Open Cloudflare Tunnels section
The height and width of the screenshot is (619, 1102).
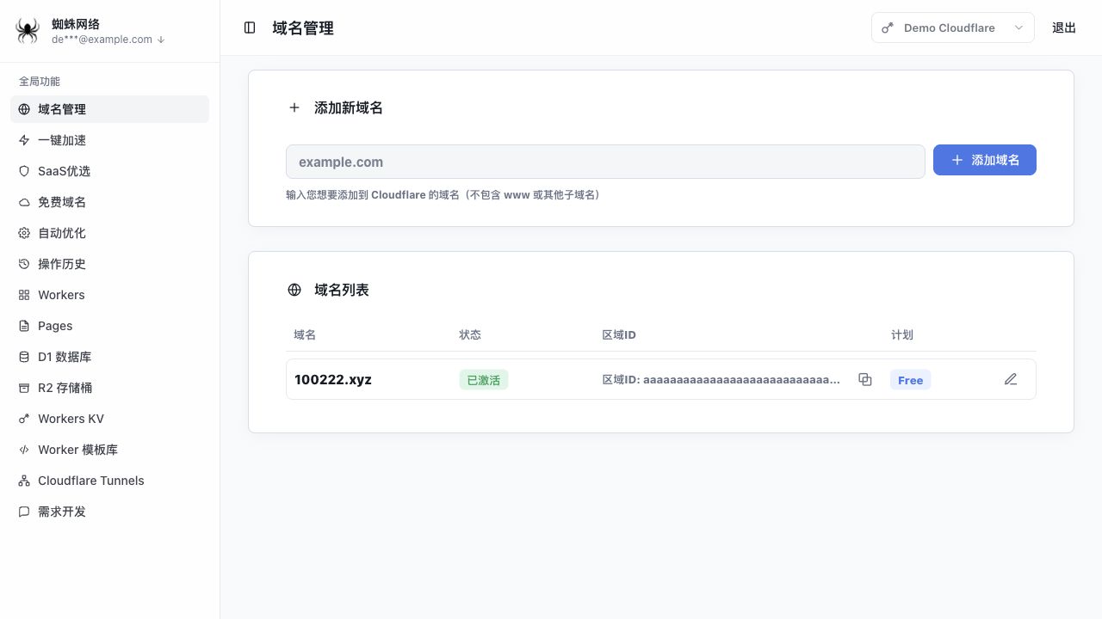109,481
